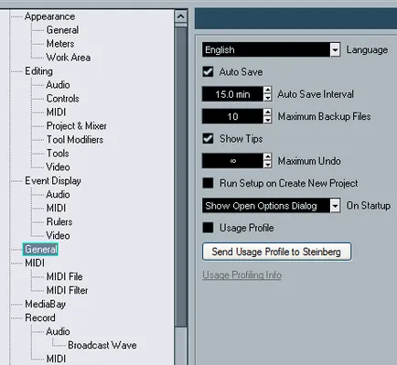Enable the Usage Profile checkbox
Screen dimensions: 397x365
point(208,228)
